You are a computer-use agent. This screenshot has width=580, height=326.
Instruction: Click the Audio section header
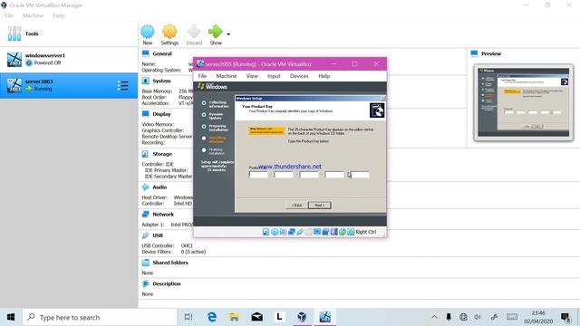point(159,187)
